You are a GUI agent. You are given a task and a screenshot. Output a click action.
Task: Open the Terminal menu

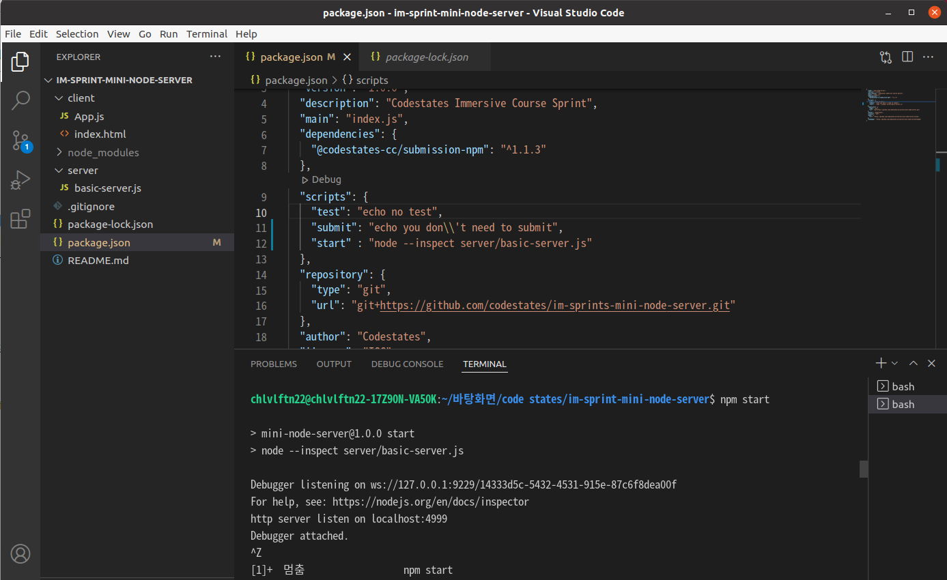click(x=207, y=34)
